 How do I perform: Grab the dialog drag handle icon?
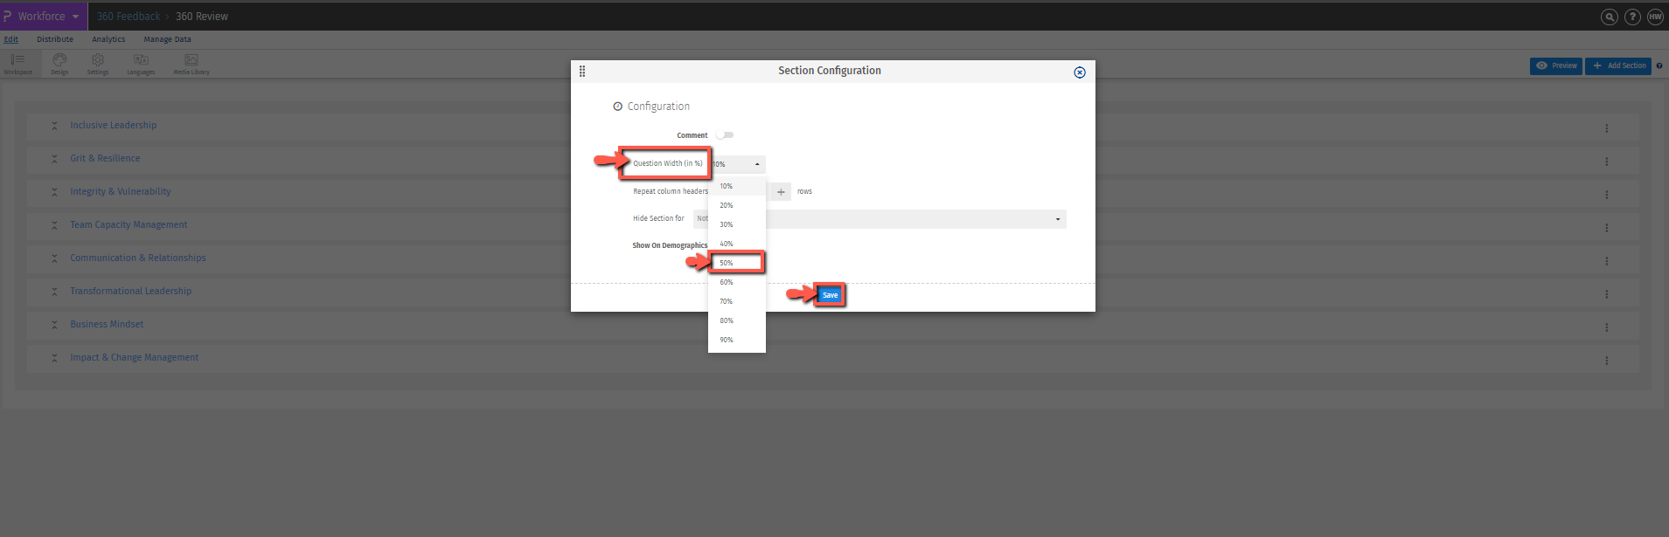click(582, 72)
